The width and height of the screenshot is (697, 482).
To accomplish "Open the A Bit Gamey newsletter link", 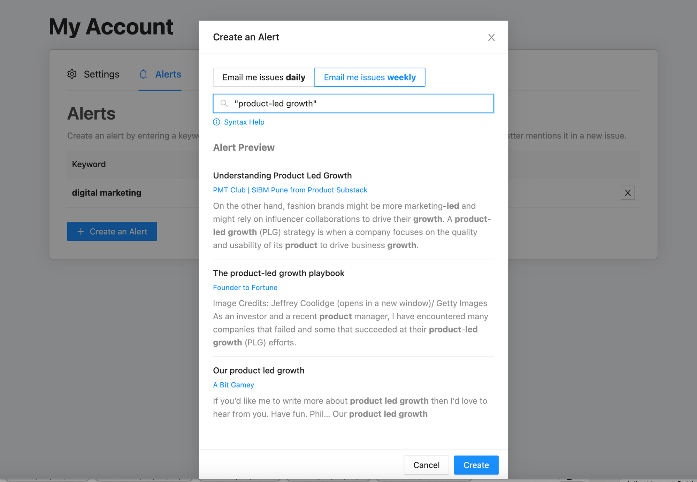I will [x=233, y=385].
